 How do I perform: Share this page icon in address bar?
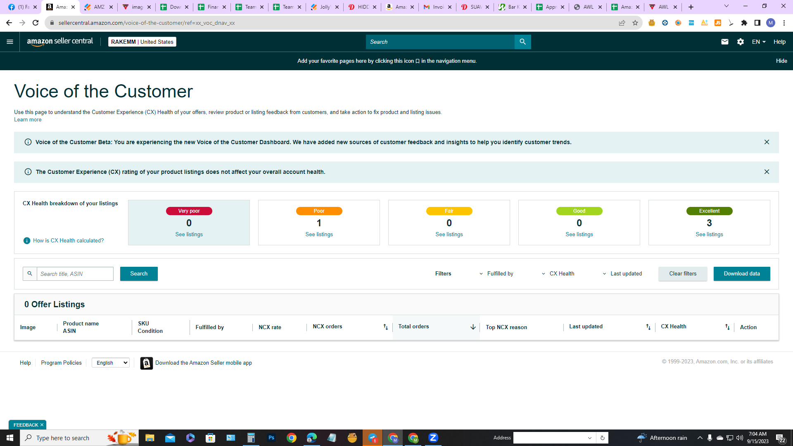[x=622, y=23]
